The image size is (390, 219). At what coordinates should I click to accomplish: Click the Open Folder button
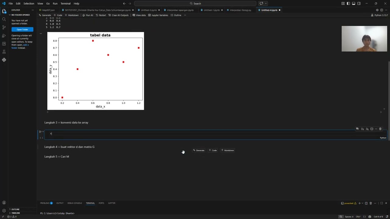[22, 30]
